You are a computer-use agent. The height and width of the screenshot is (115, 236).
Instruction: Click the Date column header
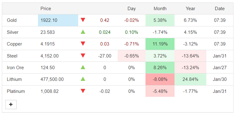click(220, 9)
